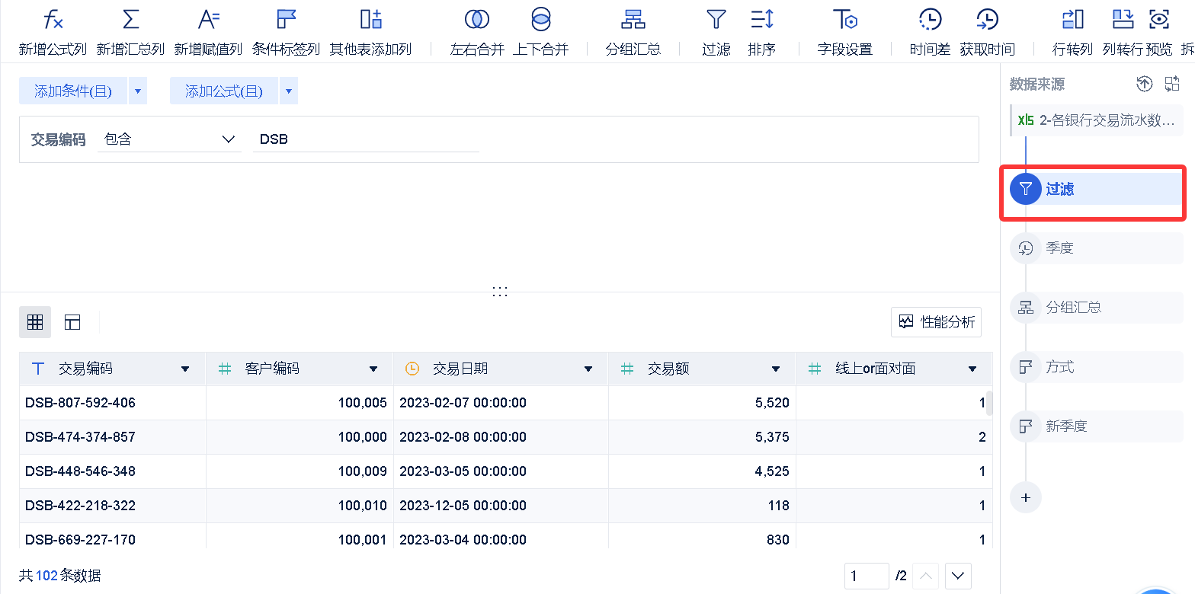Select 新增赋值列 tool
This screenshot has height=594, width=1195.
(208, 33)
